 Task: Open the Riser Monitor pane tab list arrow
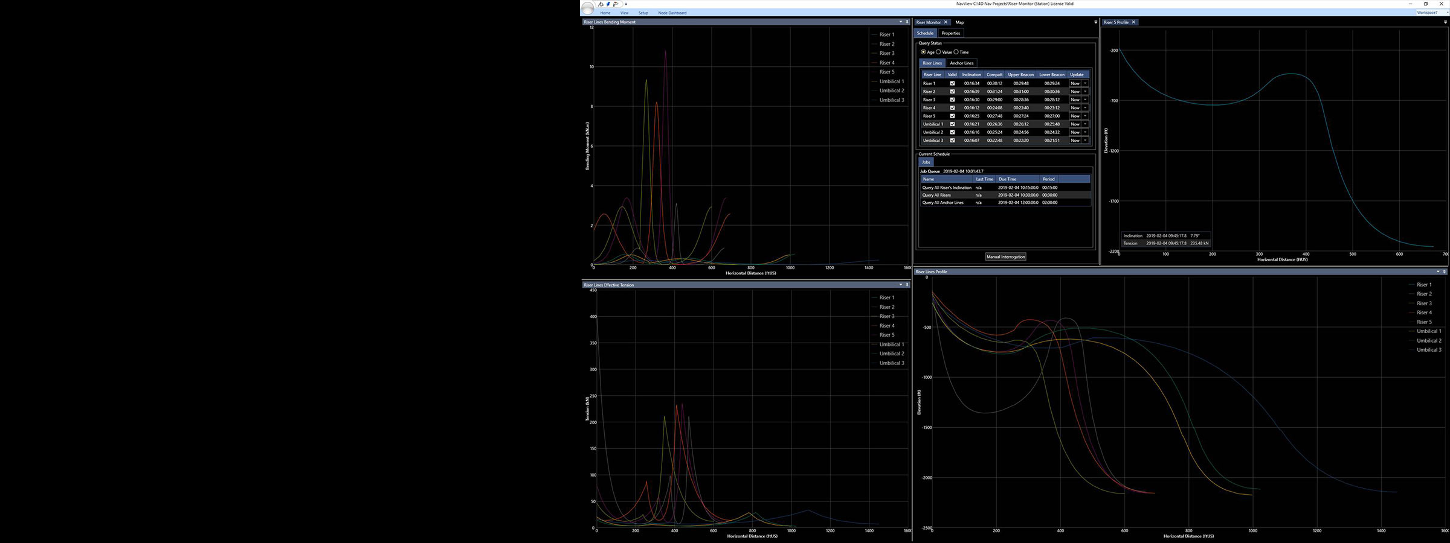(1095, 22)
